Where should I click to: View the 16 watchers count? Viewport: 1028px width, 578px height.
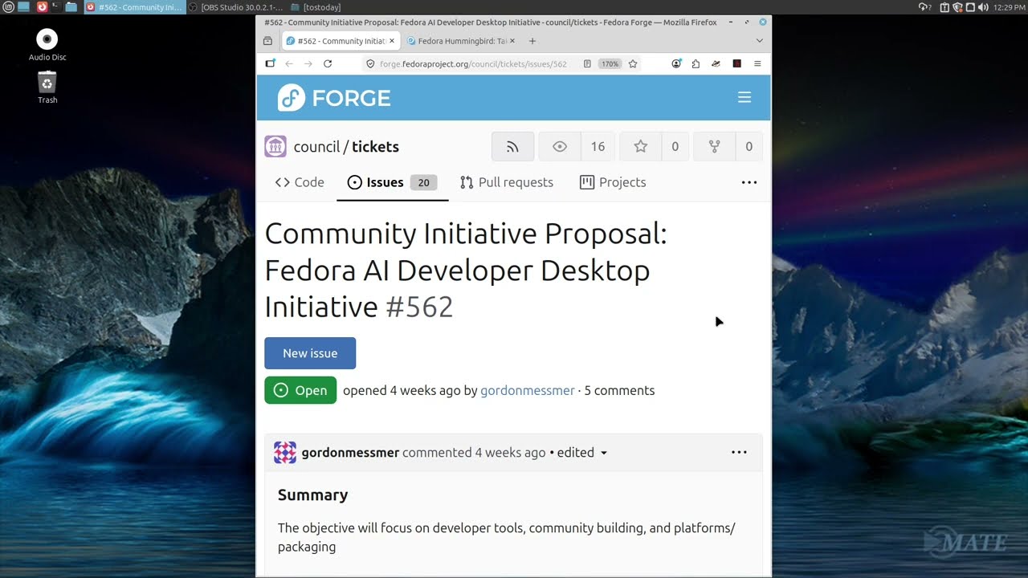(x=598, y=146)
